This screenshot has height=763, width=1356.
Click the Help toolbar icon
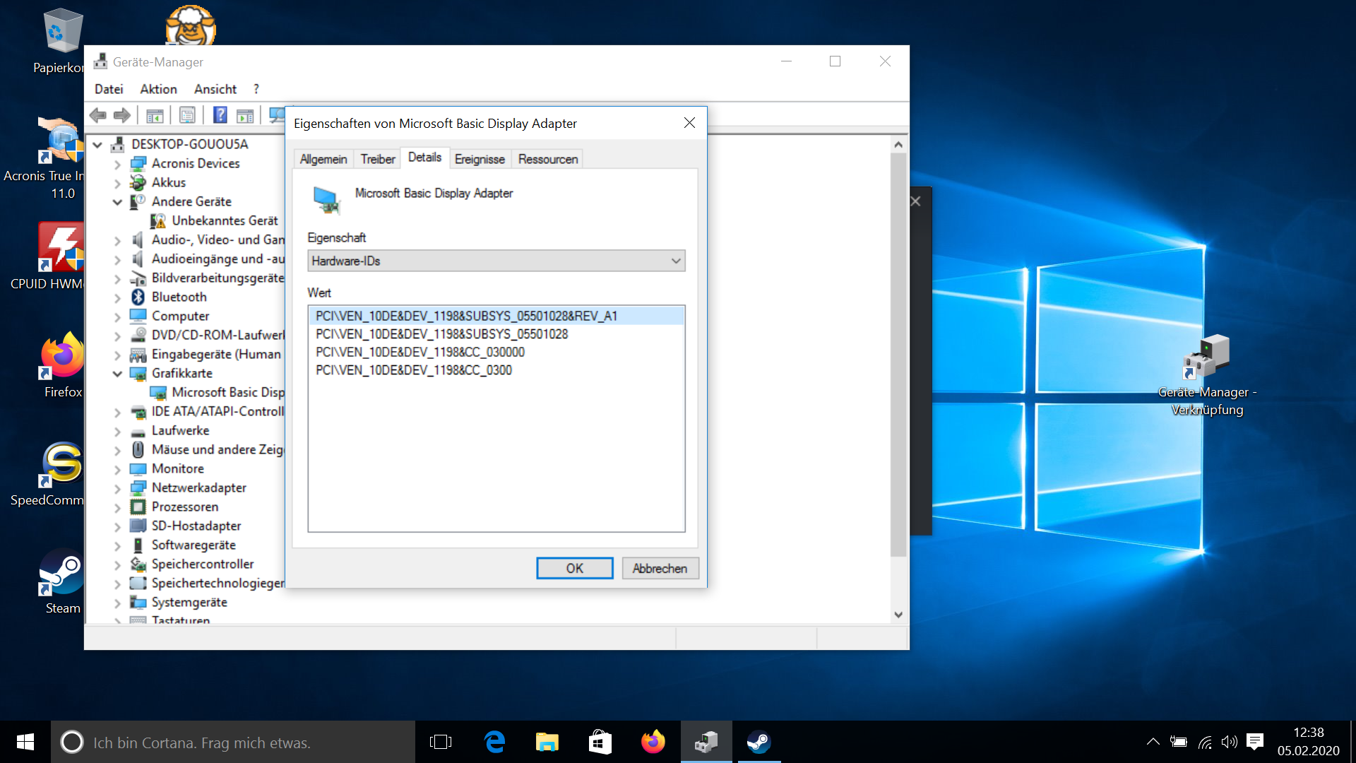click(x=220, y=115)
